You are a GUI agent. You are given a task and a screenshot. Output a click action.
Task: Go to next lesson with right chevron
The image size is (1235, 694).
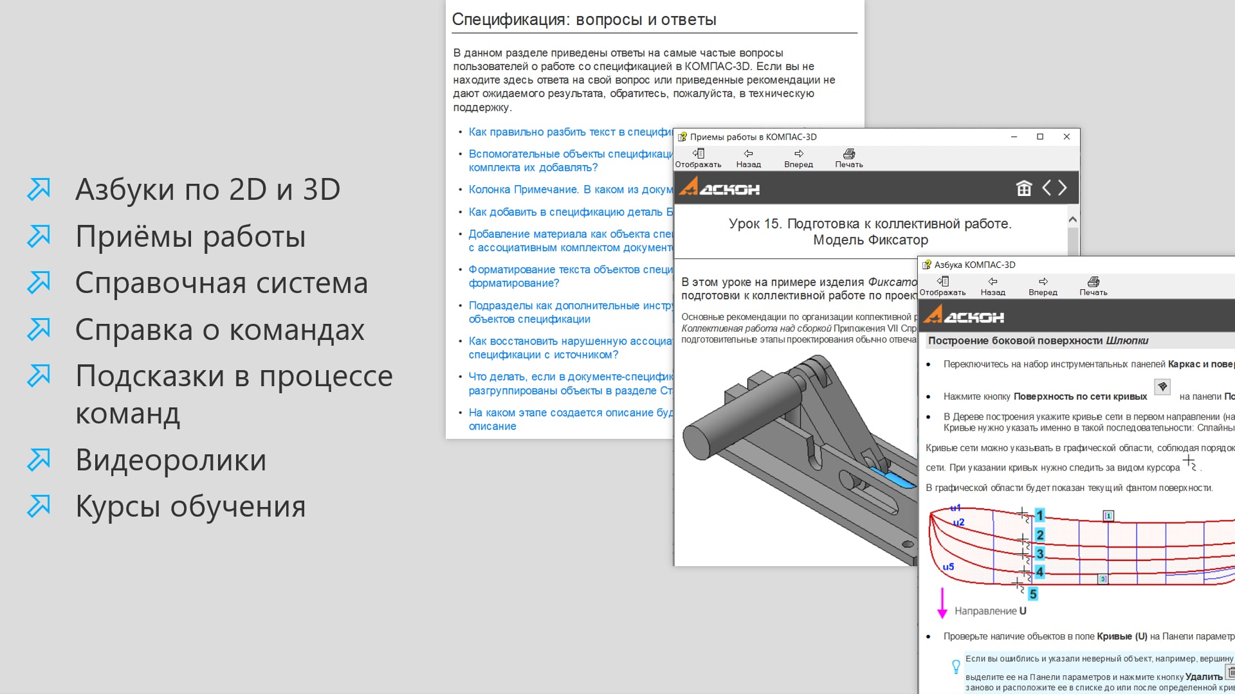[x=1063, y=188]
